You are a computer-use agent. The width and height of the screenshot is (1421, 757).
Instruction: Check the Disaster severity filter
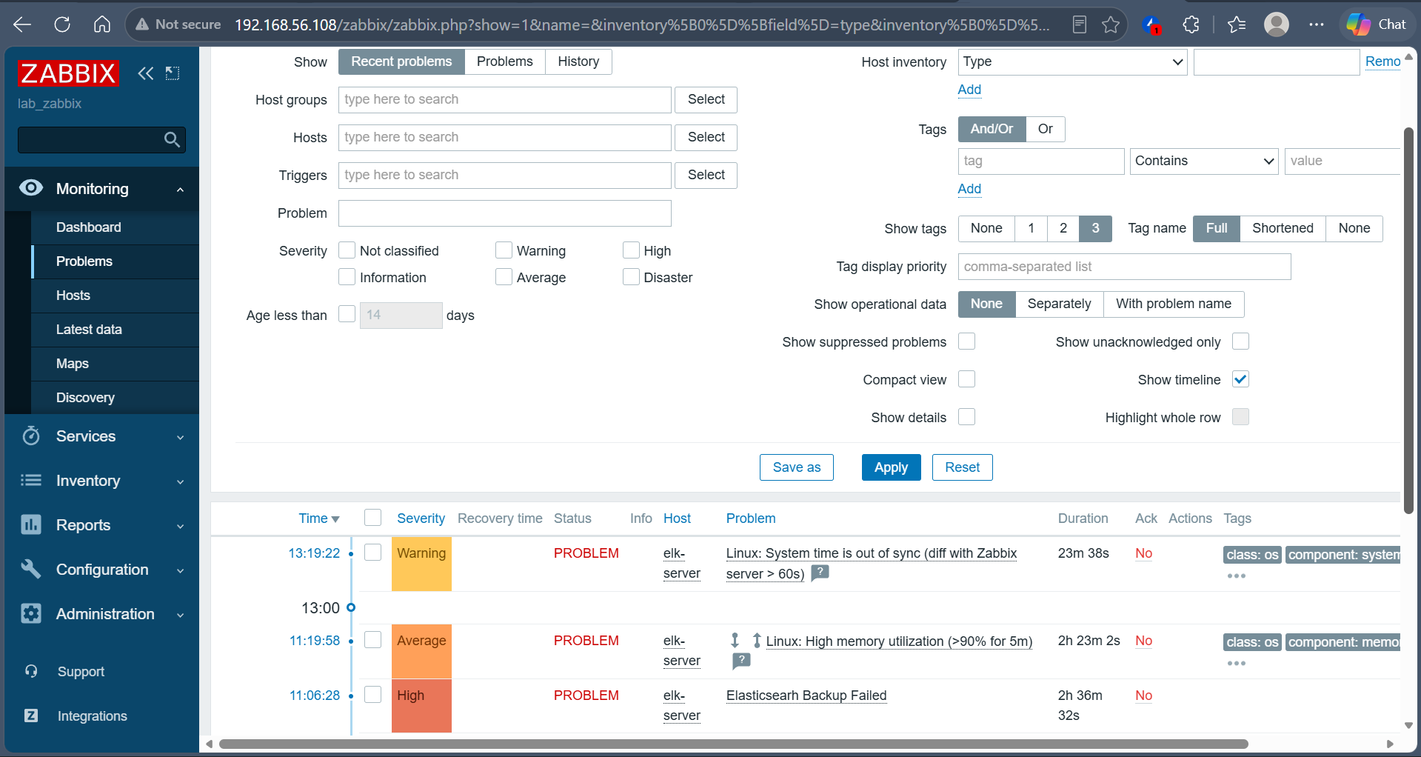pos(631,277)
